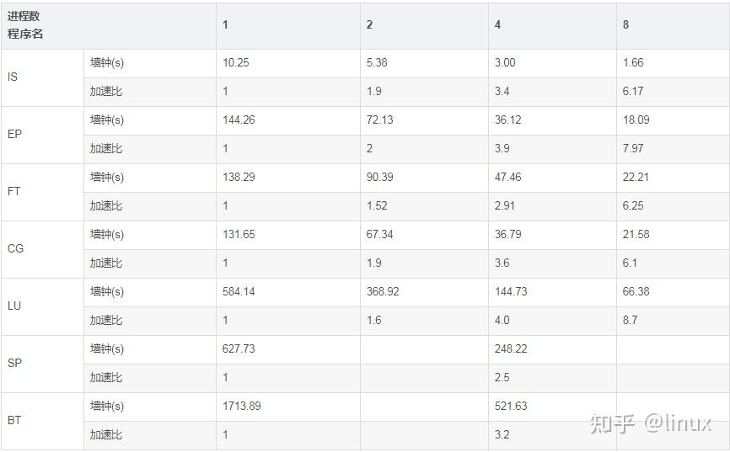Click the SP program name cell

pyautogui.click(x=14, y=364)
